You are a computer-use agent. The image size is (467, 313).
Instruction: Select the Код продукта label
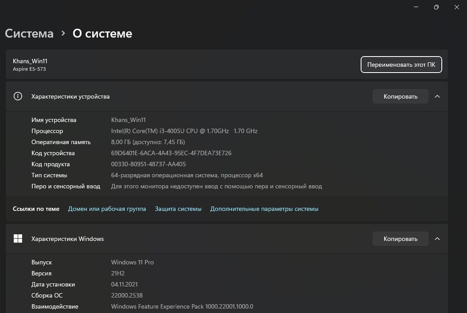51,164
